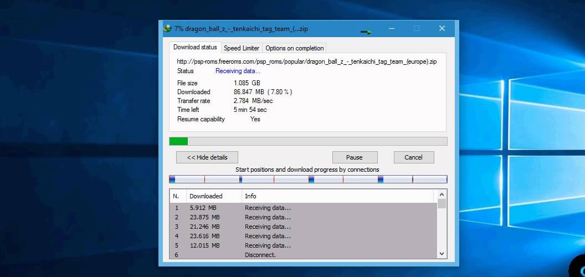Click the connections list scrollbar thumb
The image size is (585, 277).
tap(442, 203)
